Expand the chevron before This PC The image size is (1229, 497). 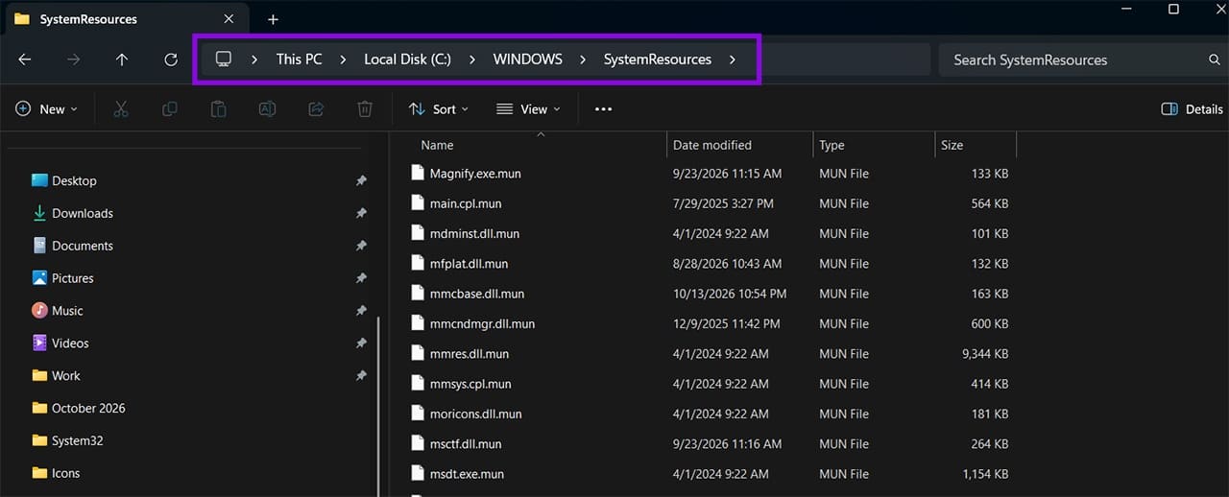[254, 59]
